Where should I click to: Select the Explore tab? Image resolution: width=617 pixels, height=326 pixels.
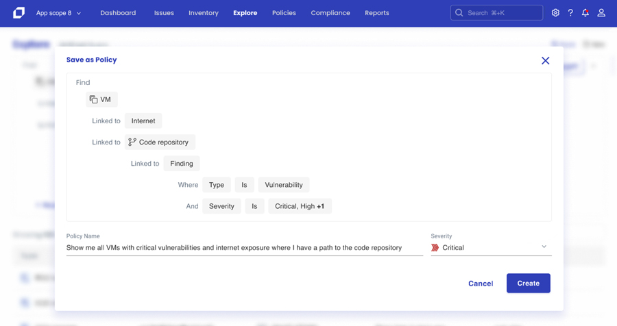pyautogui.click(x=245, y=13)
